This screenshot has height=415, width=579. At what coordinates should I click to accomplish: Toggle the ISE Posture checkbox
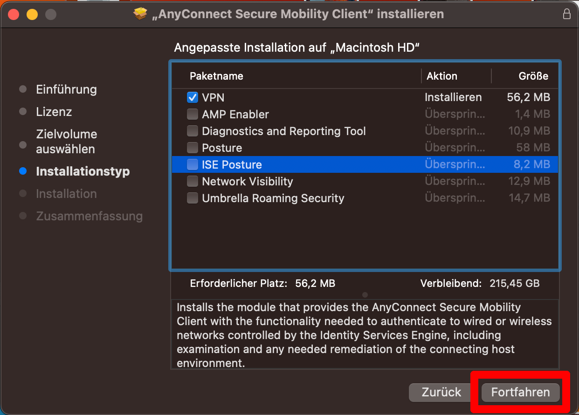tap(193, 164)
